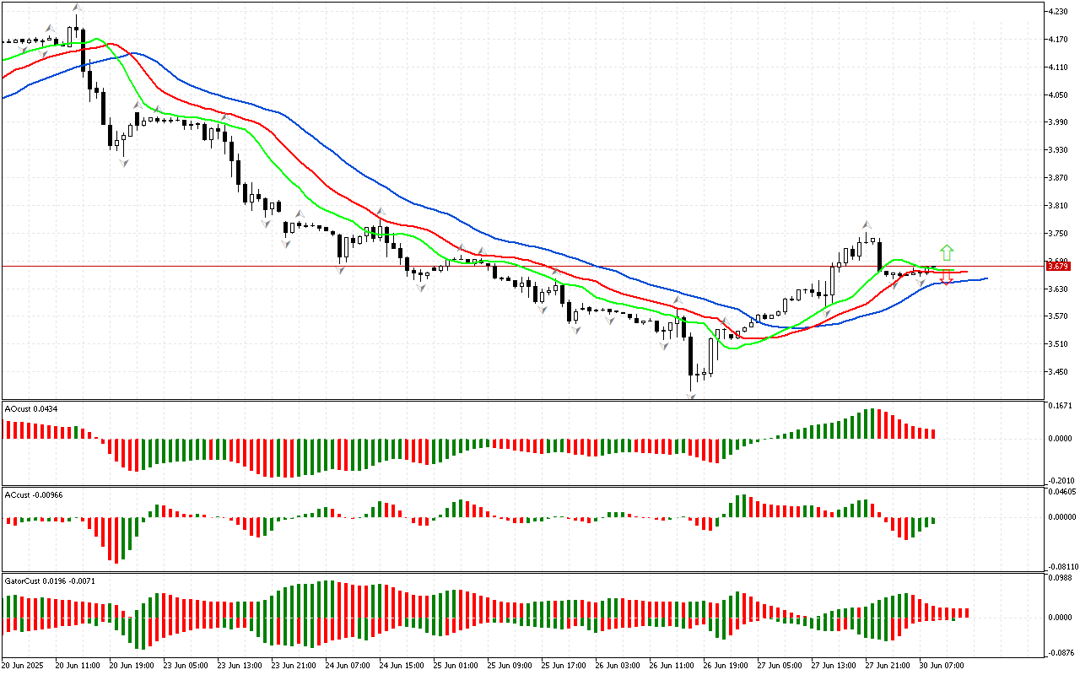Screen dimensions: 1080x675
Task: Click the tallest green AOcust histogram bar
Action: (x=869, y=424)
